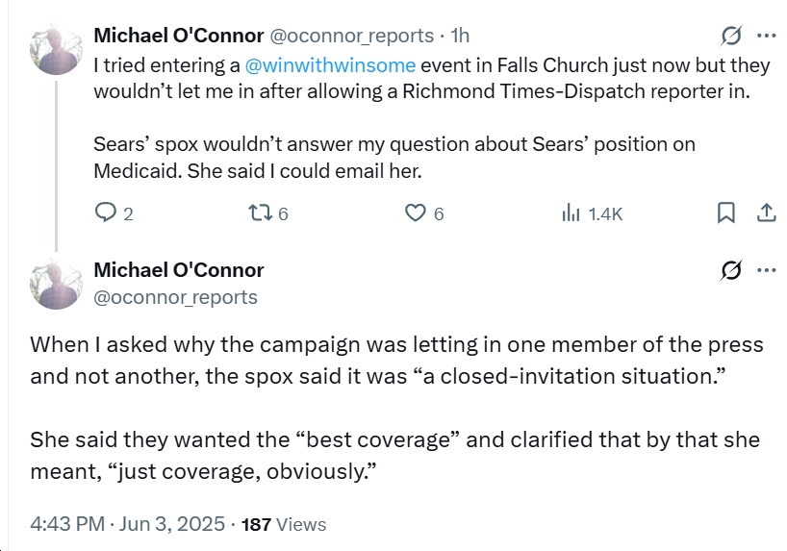Viewport: 787px width, 551px height.
Task: Open view analytics icon showing 1.4K
Action: click(571, 213)
